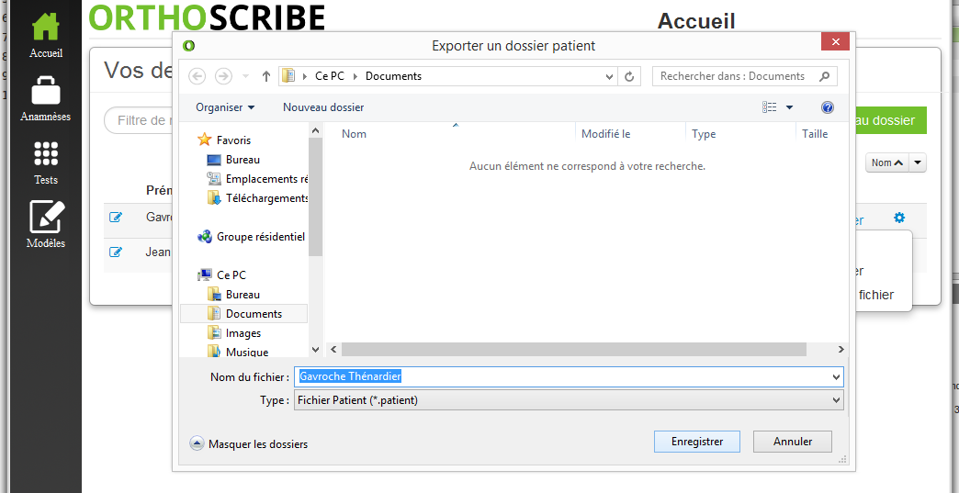
Task: Select Groupe résidentiel in navigation pane
Action: [x=252, y=237]
